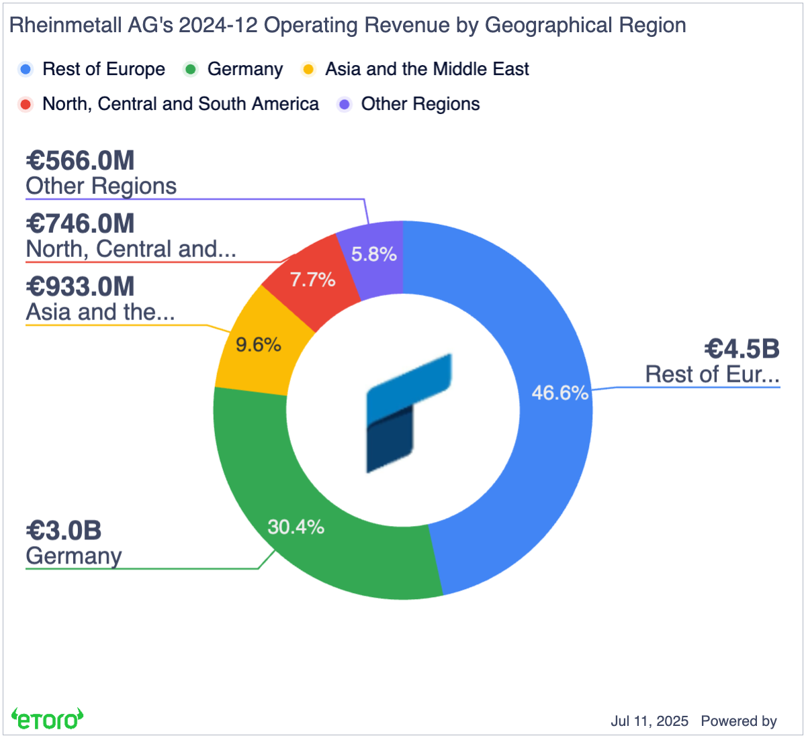Toggle the Rest of Europe legend item
Screen dimensions: 806x738
click(x=92, y=69)
